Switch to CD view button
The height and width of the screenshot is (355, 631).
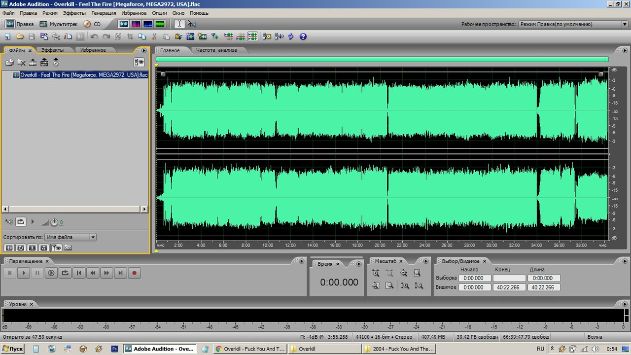[92, 24]
